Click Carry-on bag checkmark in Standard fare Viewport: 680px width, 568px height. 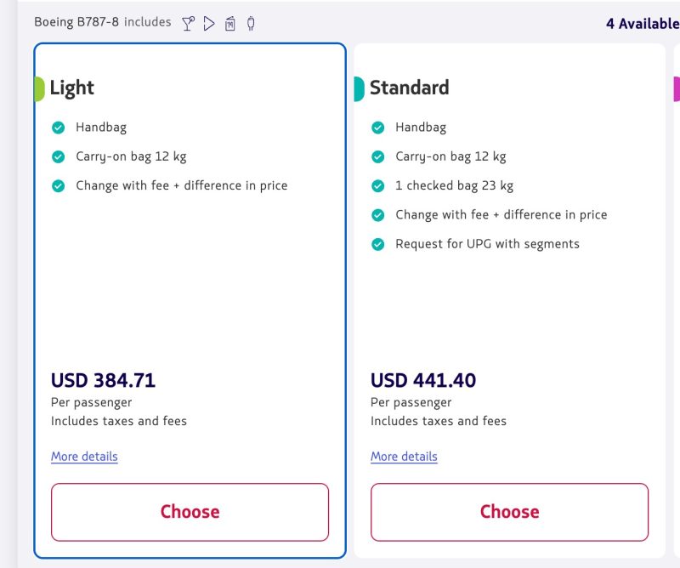pyautogui.click(x=378, y=156)
